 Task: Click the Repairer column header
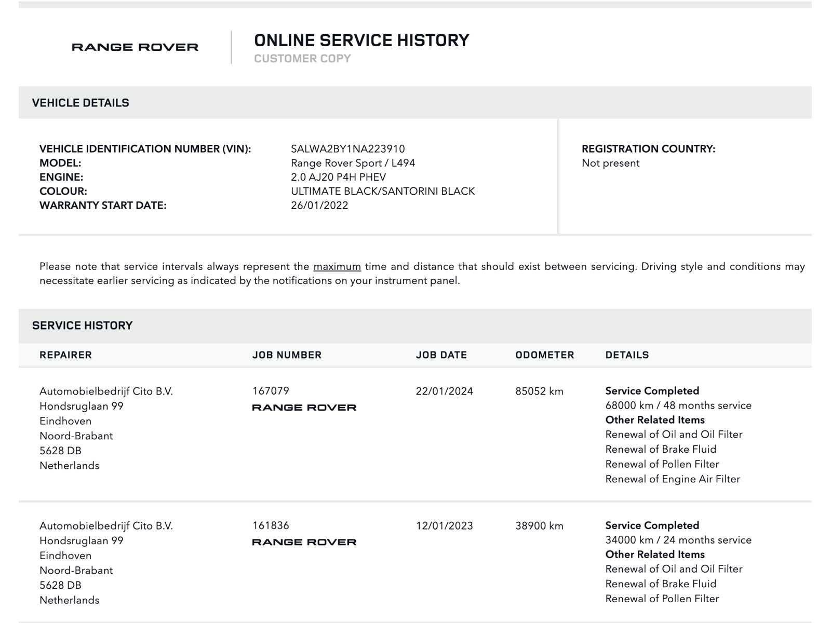65,355
